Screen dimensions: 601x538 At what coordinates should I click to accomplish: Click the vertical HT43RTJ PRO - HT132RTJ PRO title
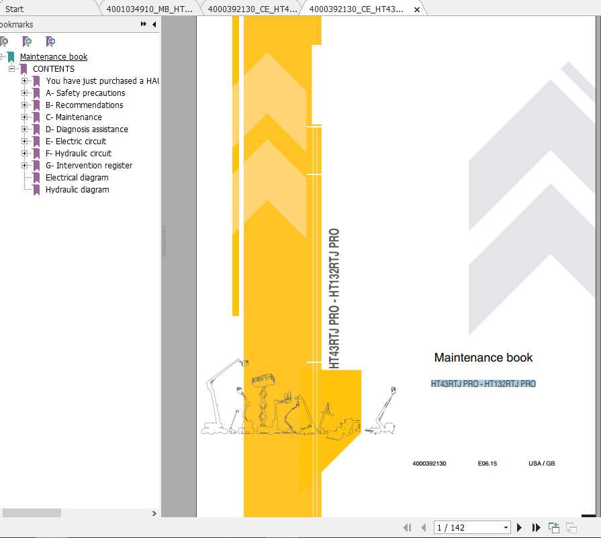click(x=334, y=299)
